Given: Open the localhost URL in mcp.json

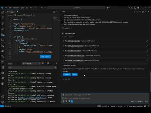Looking at the screenshot, I should 39,52.
